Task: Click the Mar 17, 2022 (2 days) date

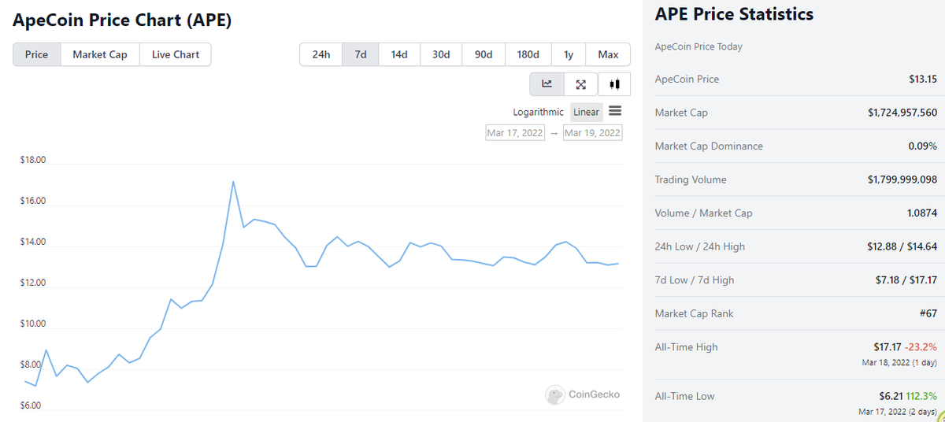Action: 899,412
